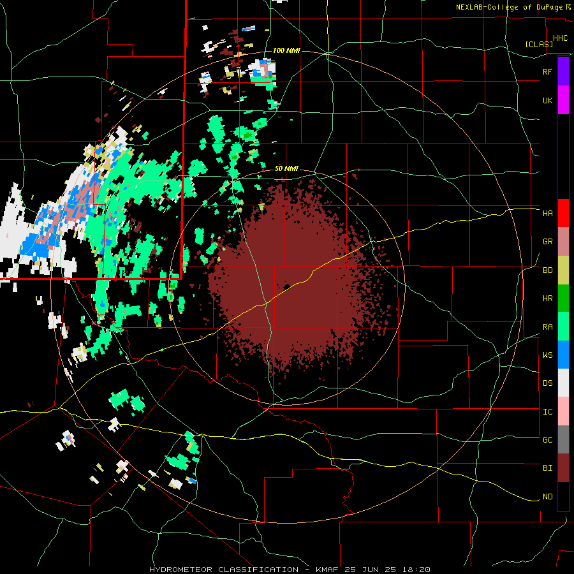This screenshot has height=574, width=574.
Task: Select the BD yellow legend swatch
Action: tap(563, 270)
